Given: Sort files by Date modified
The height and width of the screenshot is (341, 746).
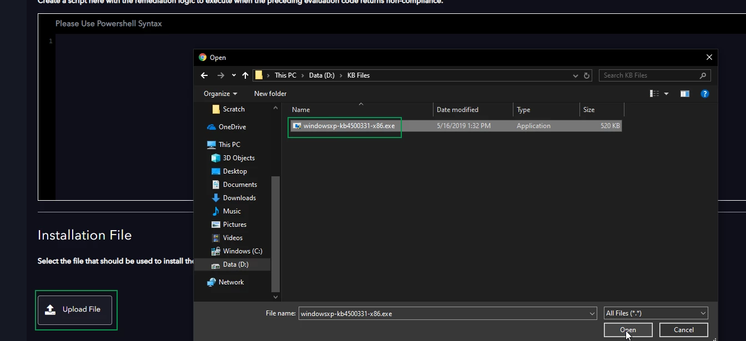Looking at the screenshot, I should [473, 110].
